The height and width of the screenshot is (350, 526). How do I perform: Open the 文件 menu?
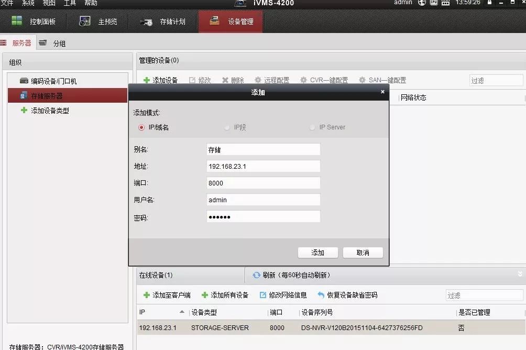tap(7, 3)
